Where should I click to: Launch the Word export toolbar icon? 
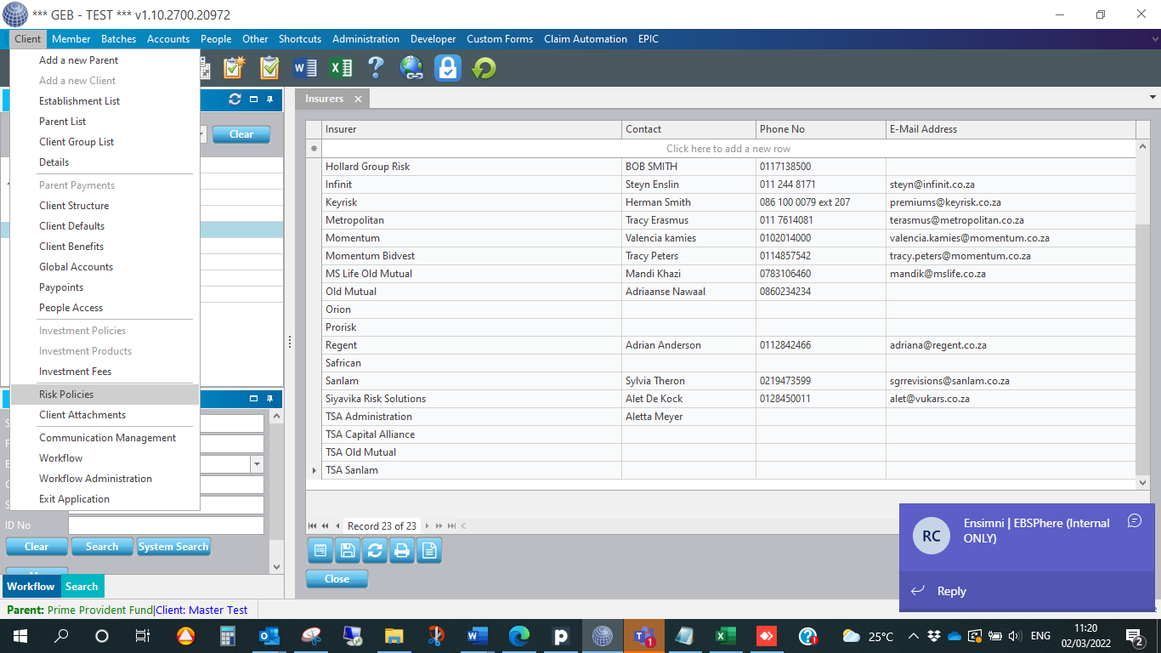click(x=305, y=67)
